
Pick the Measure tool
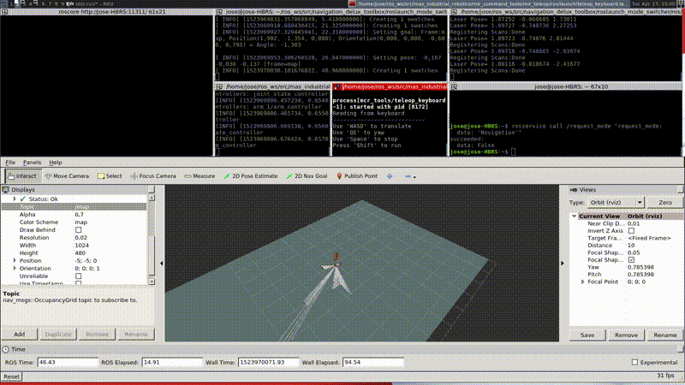pyautogui.click(x=200, y=176)
